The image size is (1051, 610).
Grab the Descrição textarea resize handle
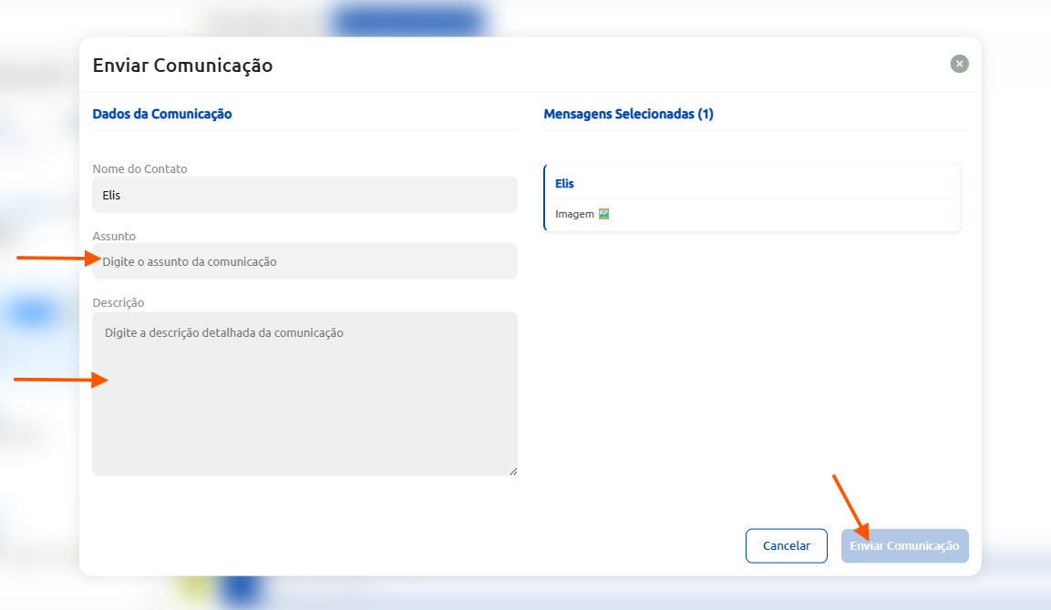pyautogui.click(x=513, y=471)
